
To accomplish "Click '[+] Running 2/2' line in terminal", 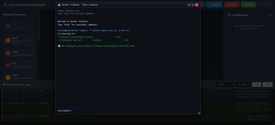I will click(66, 34).
